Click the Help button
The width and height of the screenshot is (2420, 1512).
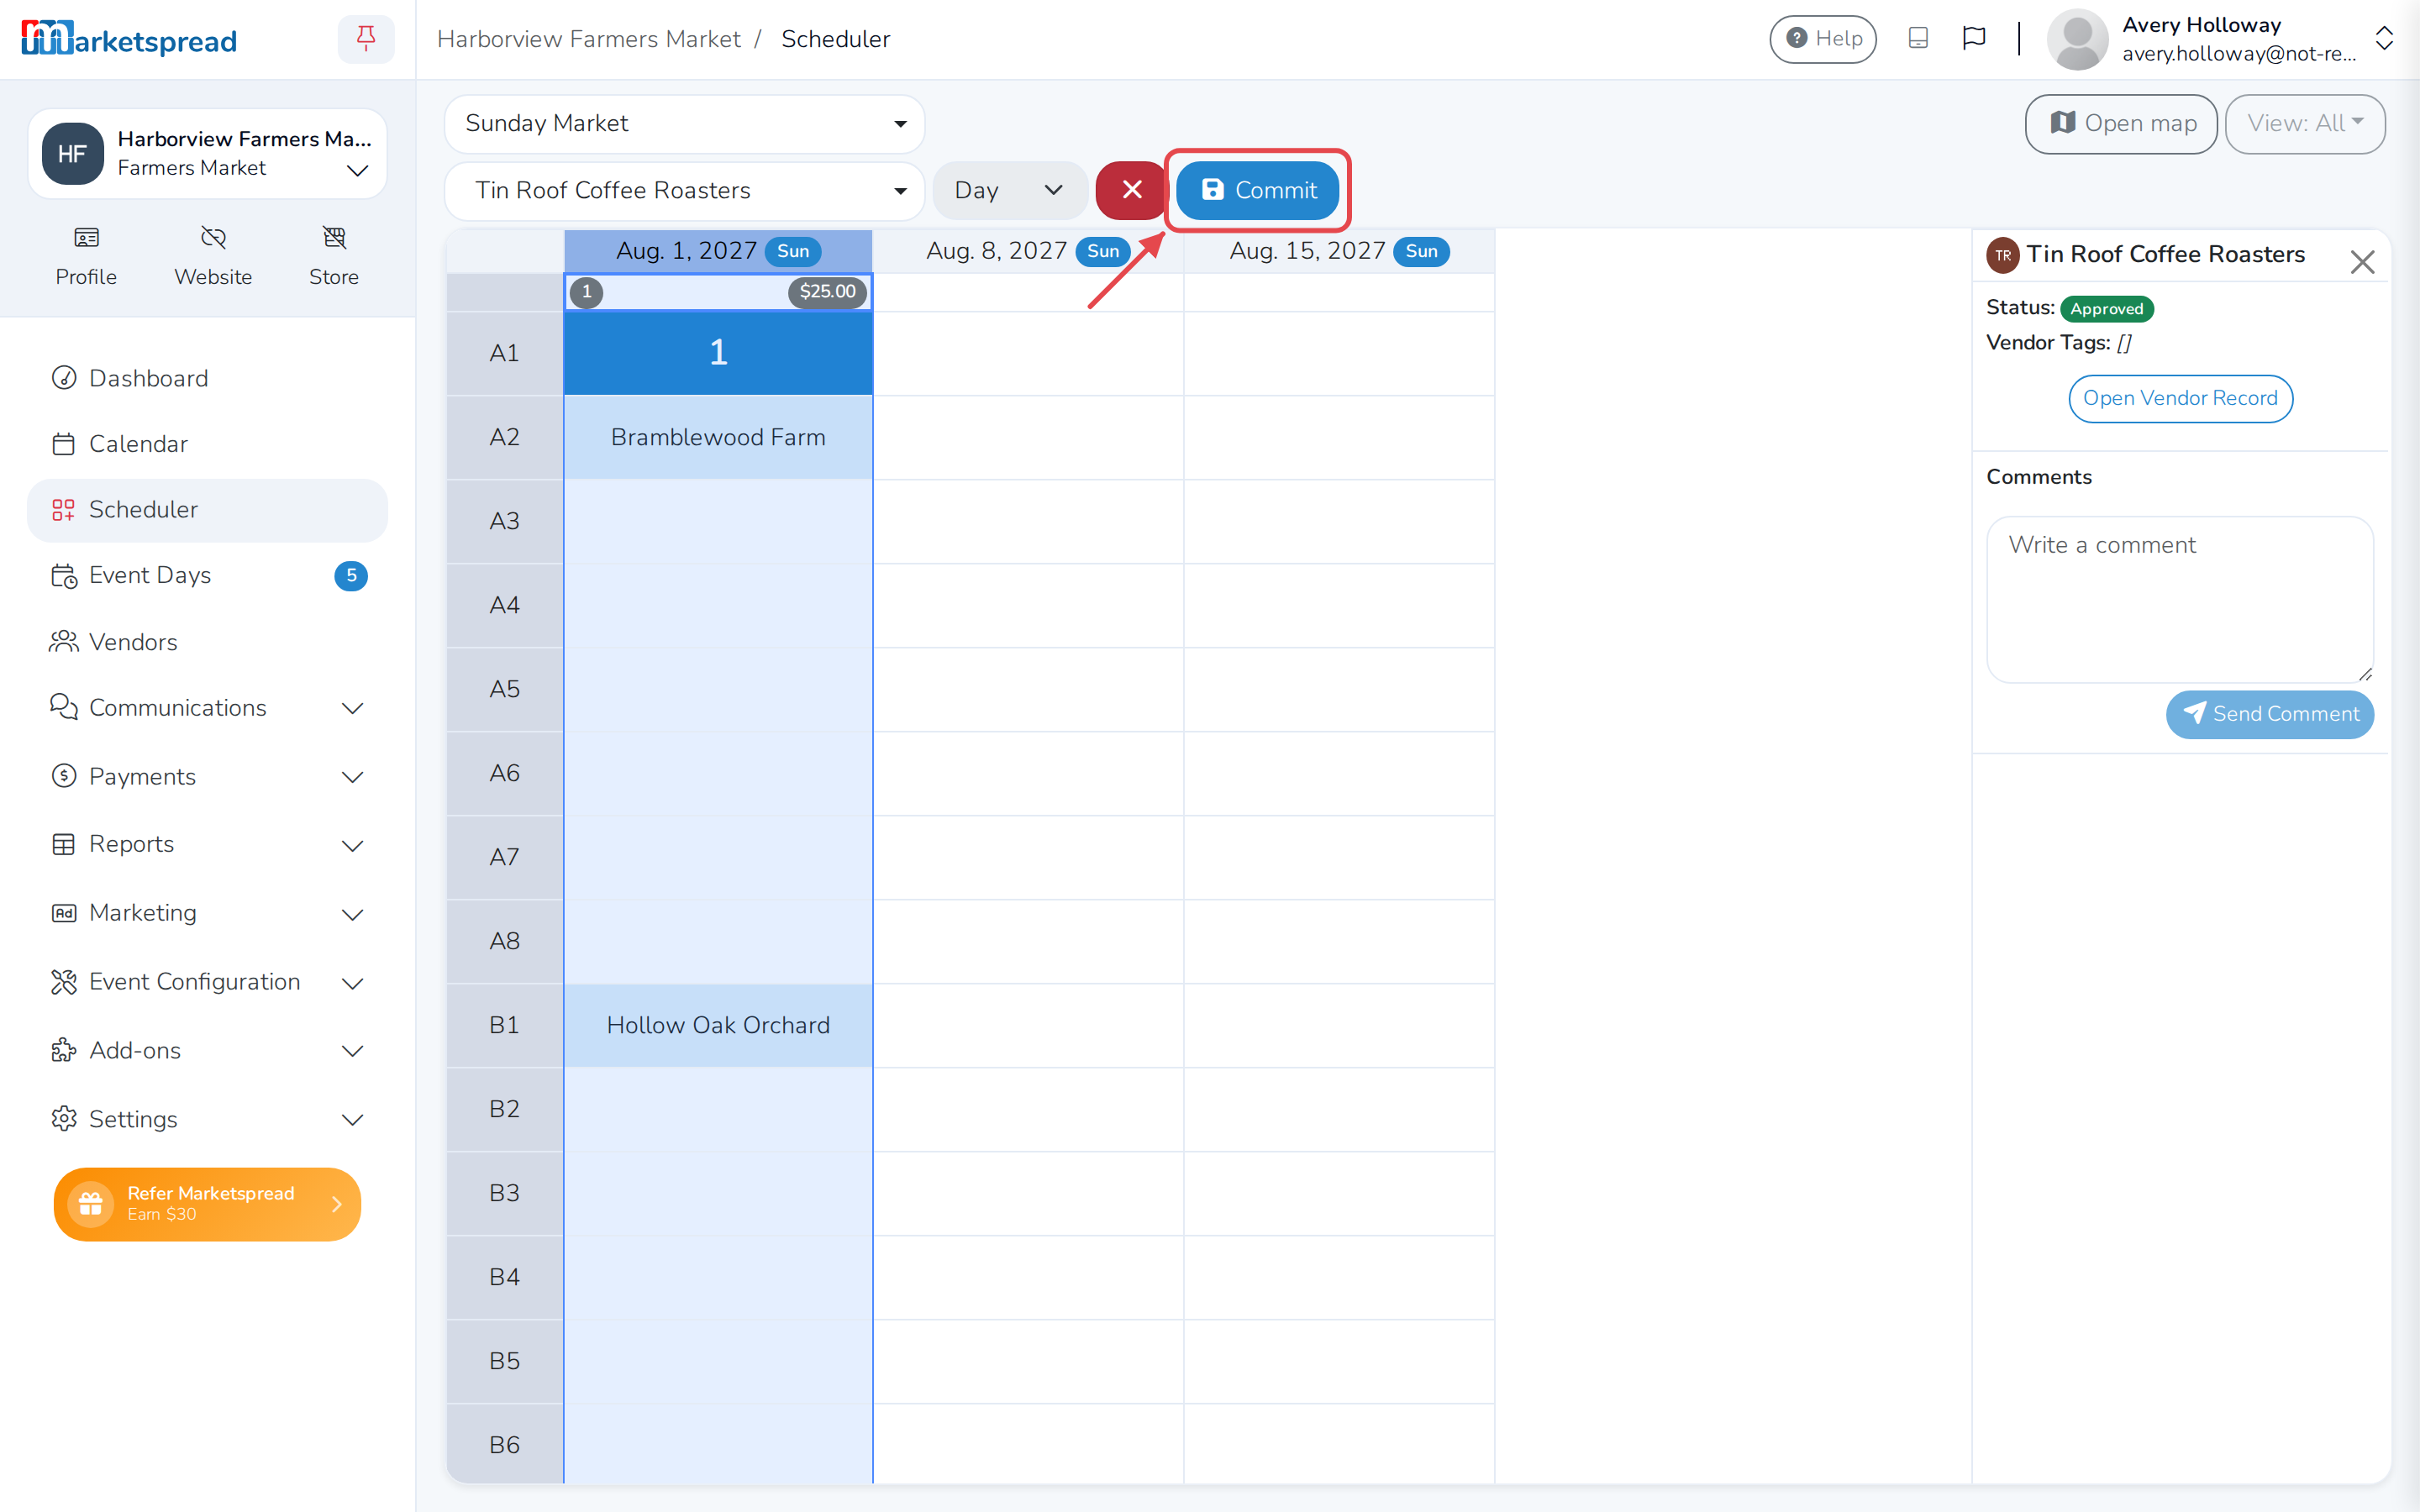(1822, 39)
